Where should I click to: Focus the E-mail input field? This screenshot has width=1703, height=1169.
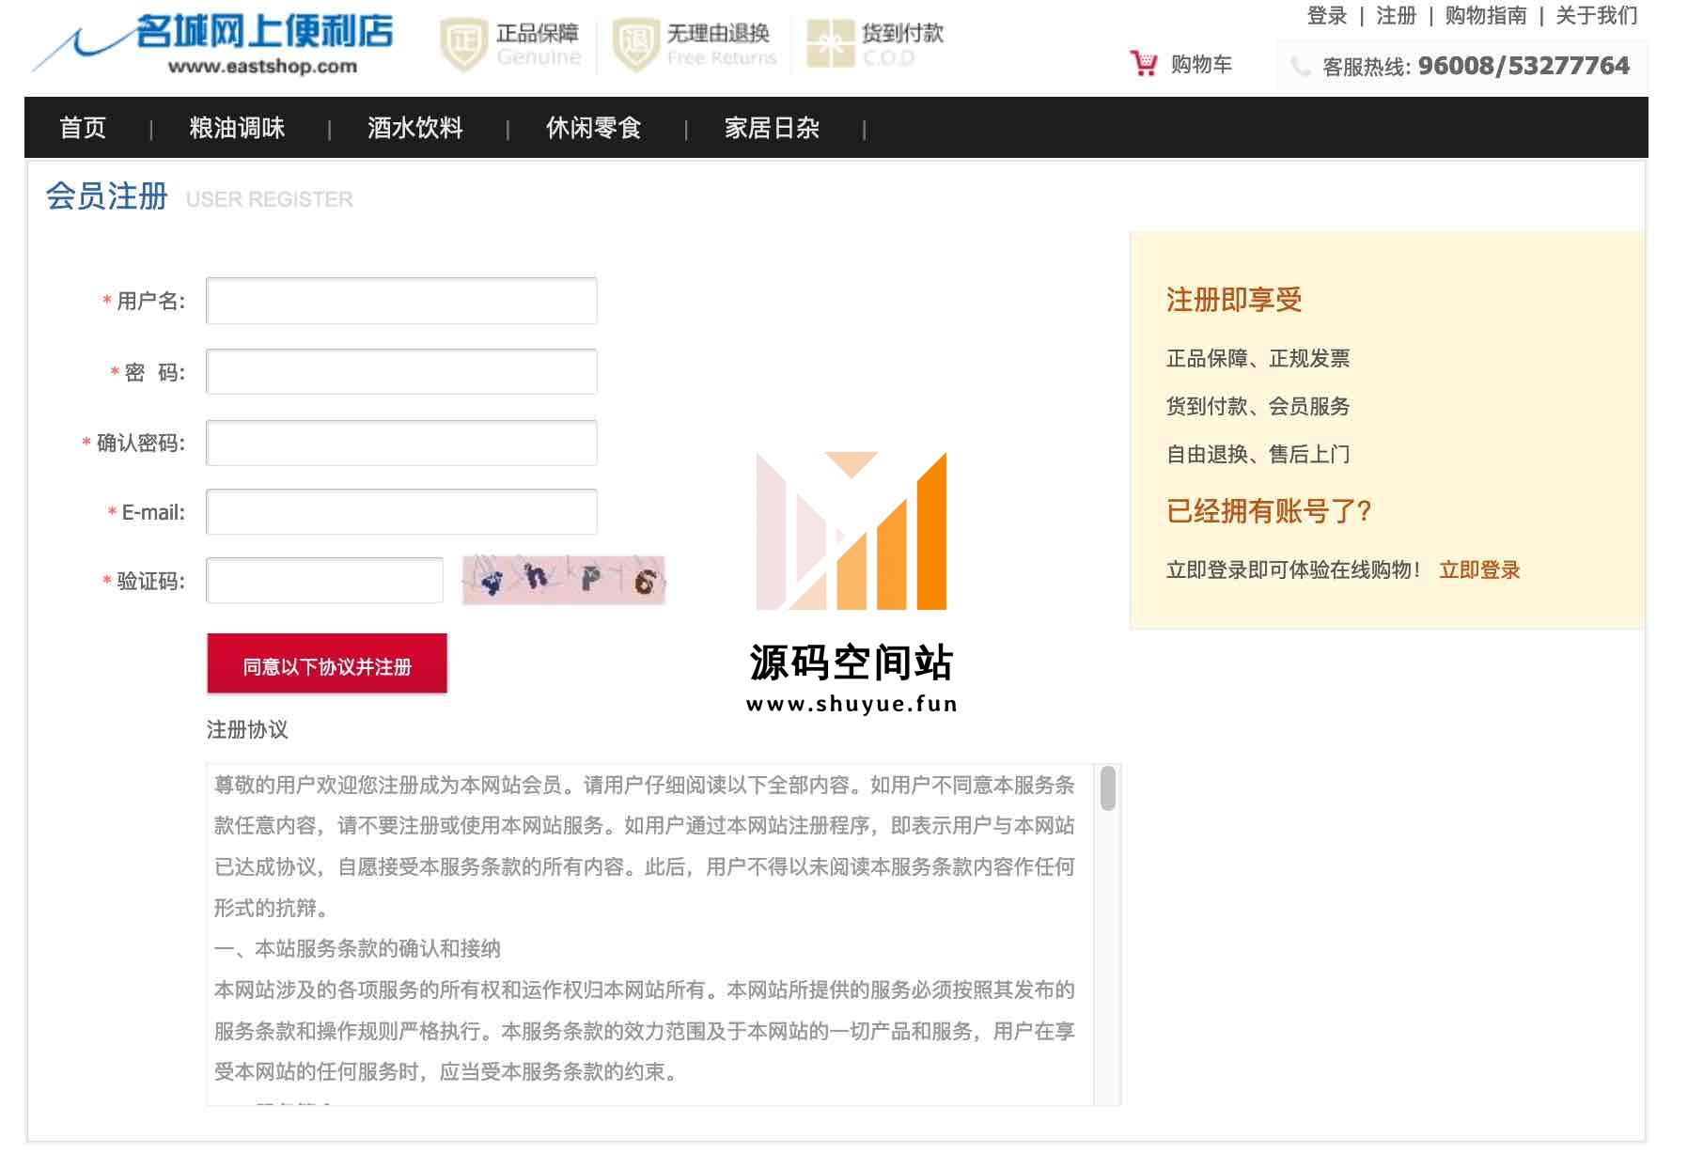(x=401, y=512)
